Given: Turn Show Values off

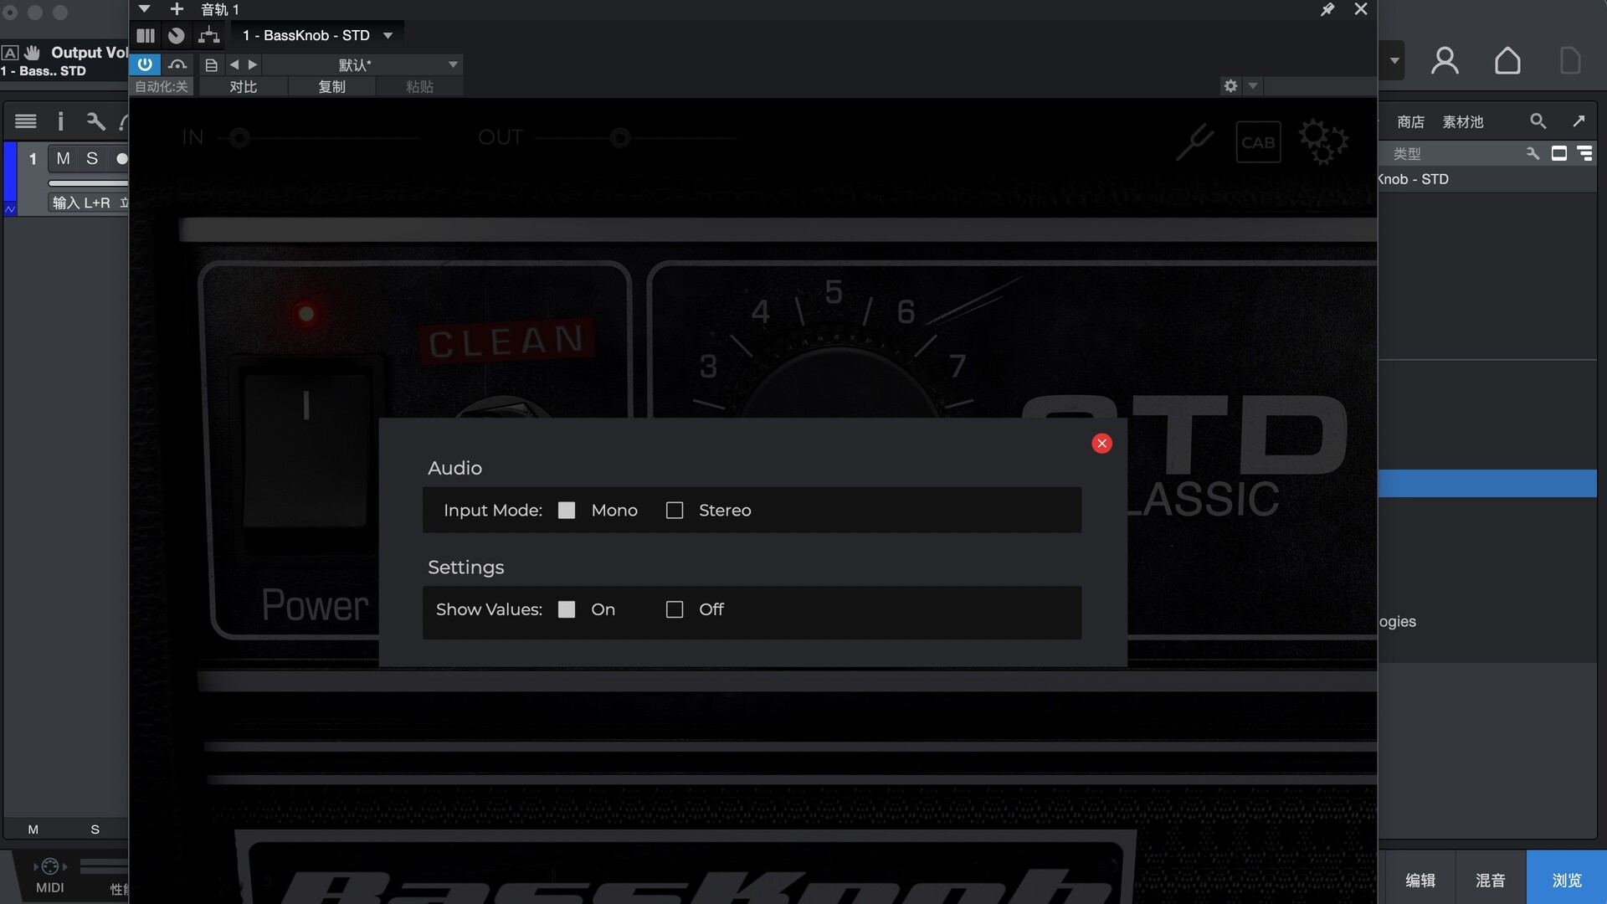Looking at the screenshot, I should (675, 609).
